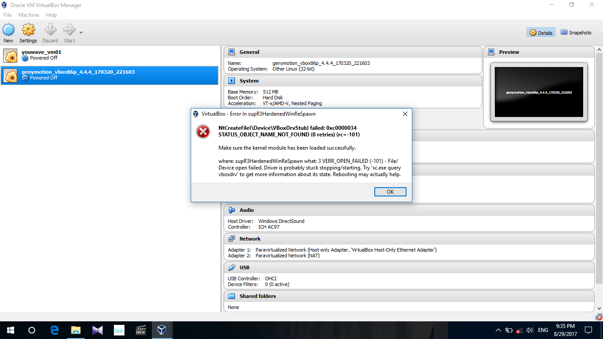Expand the Start button dropdown arrow

(x=81, y=33)
